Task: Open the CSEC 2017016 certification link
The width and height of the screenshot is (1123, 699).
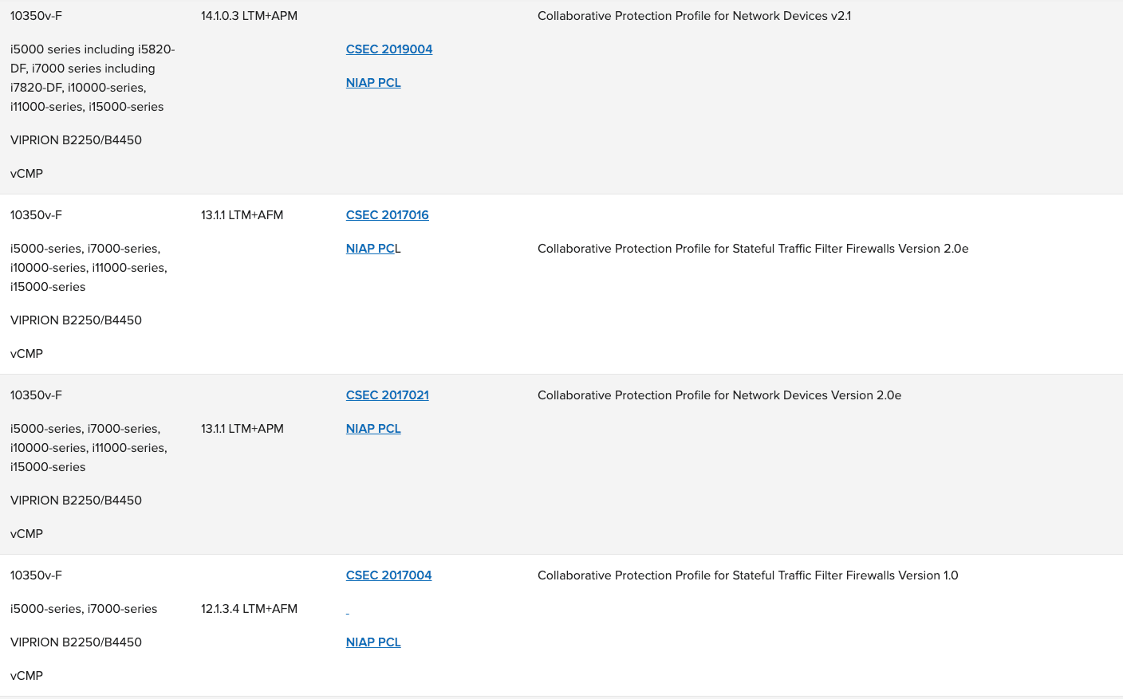Action: click(x=387, y=214)
